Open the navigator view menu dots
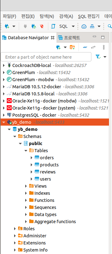 pyautogui.click(x=104, y=47)
